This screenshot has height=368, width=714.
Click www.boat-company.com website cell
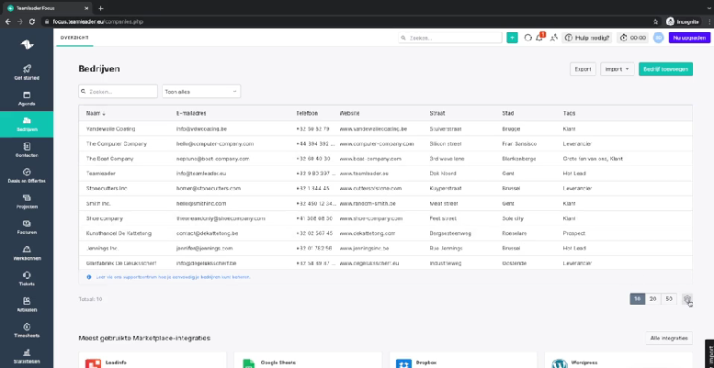coord(370,159)
